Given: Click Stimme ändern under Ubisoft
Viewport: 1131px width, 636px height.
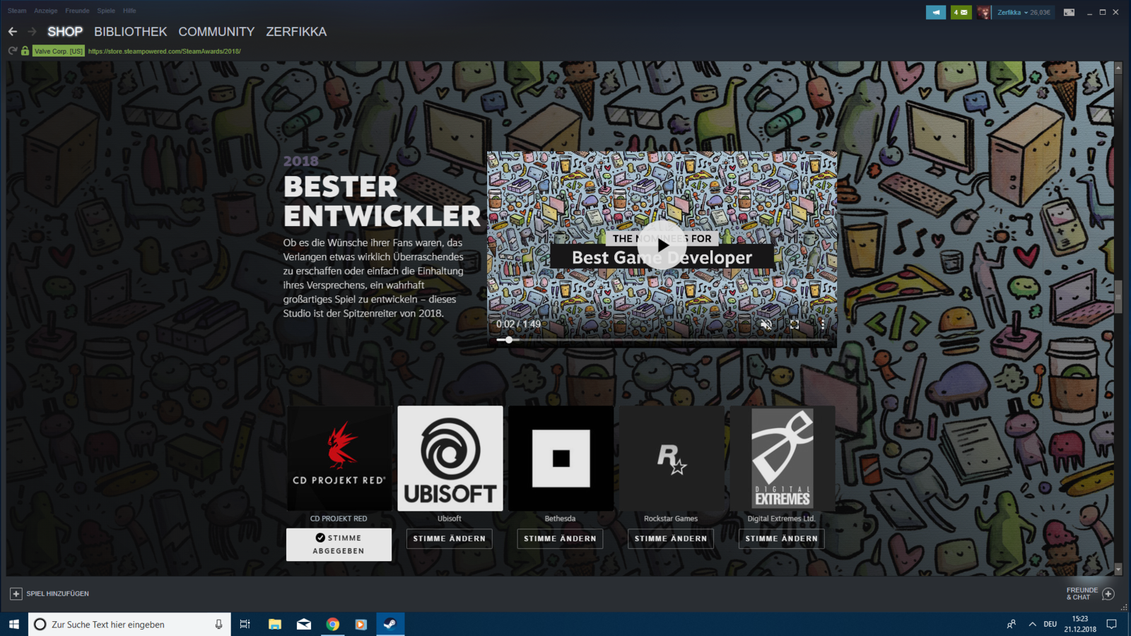Looking at the screenshot, I should point(450,538).
